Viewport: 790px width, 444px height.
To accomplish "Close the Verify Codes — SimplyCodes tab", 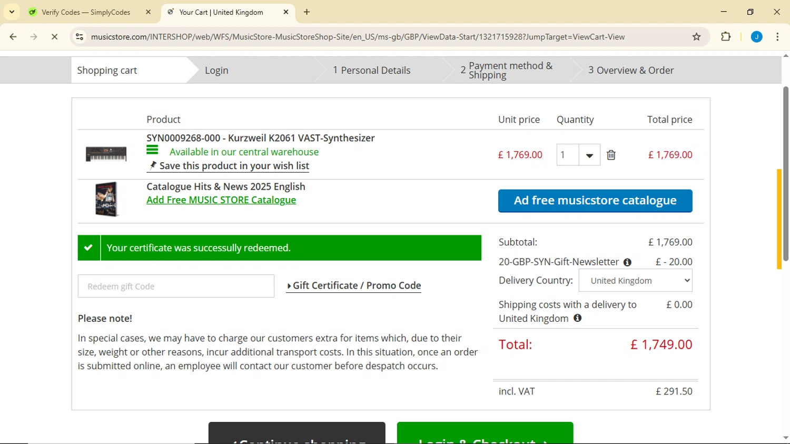I will coord(149,12).
